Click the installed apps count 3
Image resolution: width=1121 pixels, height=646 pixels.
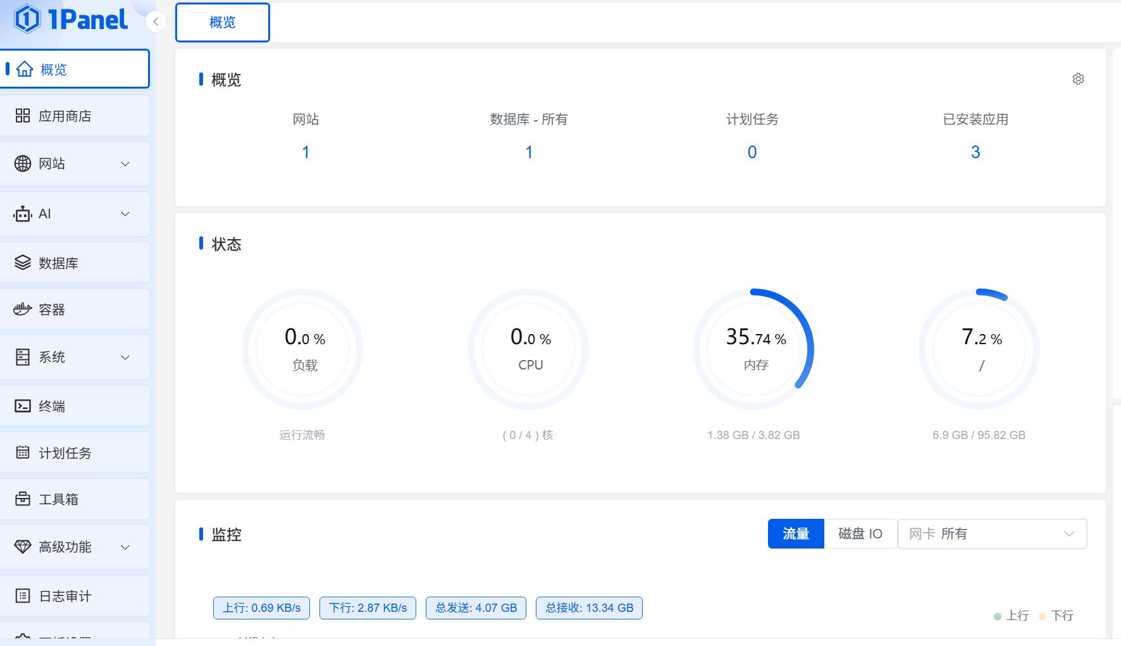point(975,152)
